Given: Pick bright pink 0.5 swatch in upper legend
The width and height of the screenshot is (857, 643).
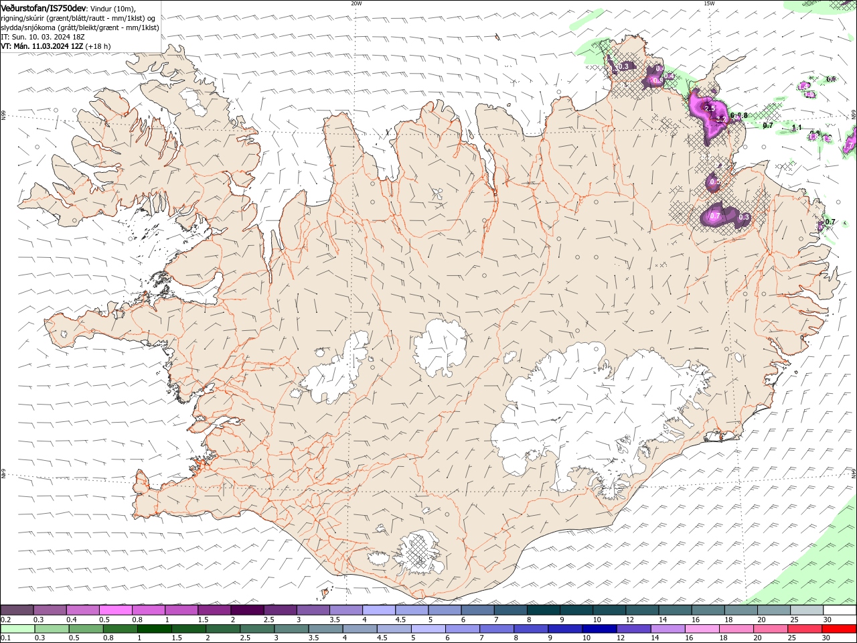Looking at the screenshot, I should (x=116, y=610).
